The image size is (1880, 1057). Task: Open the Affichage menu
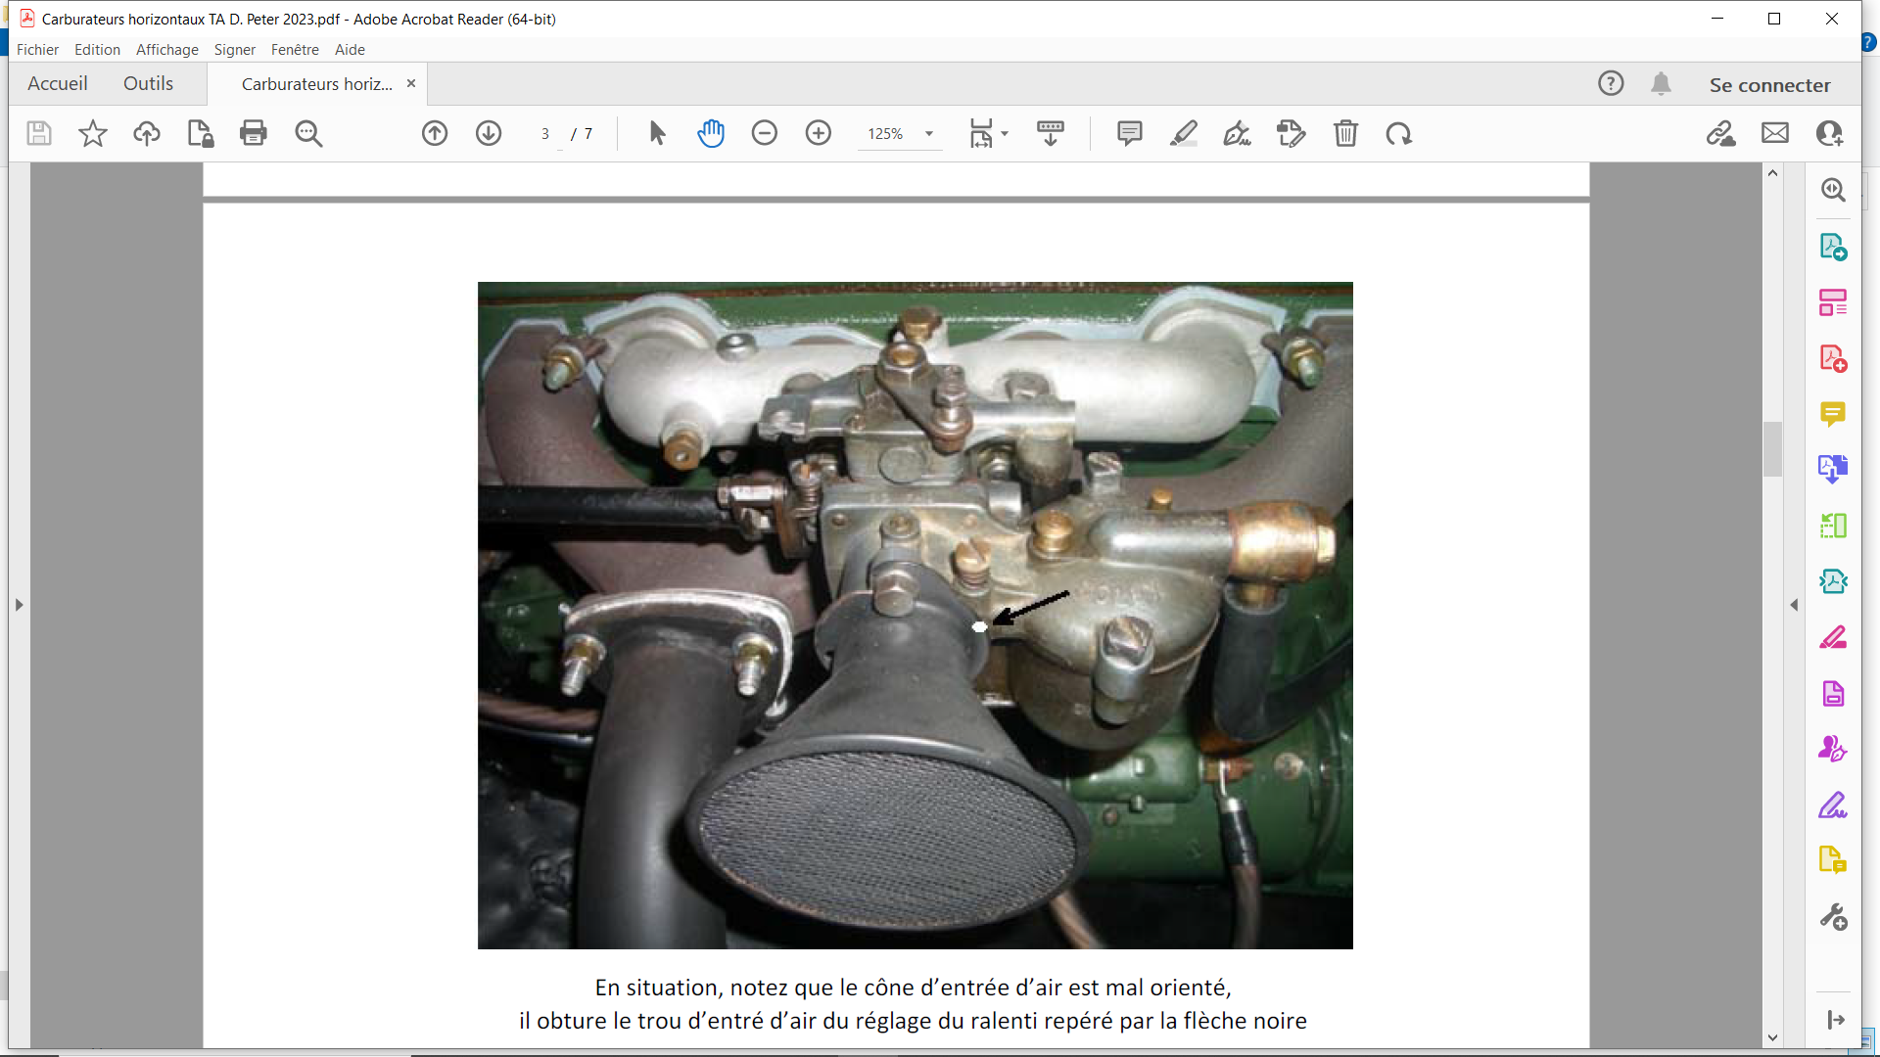click(x=166, y=49)
